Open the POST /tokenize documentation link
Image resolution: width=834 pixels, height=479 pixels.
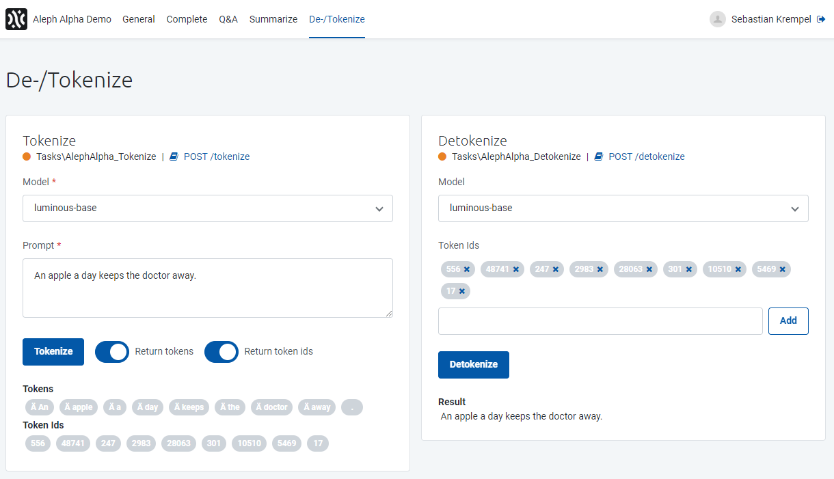click(216, 156)
